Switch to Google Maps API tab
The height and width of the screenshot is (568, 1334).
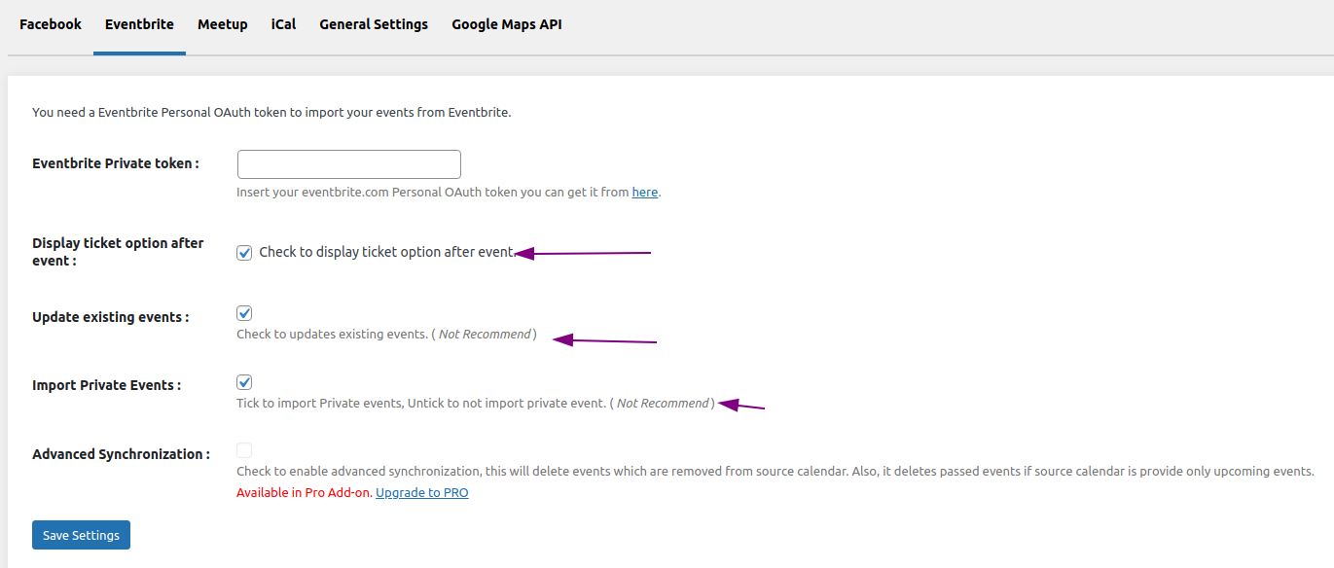click(506, 24)
